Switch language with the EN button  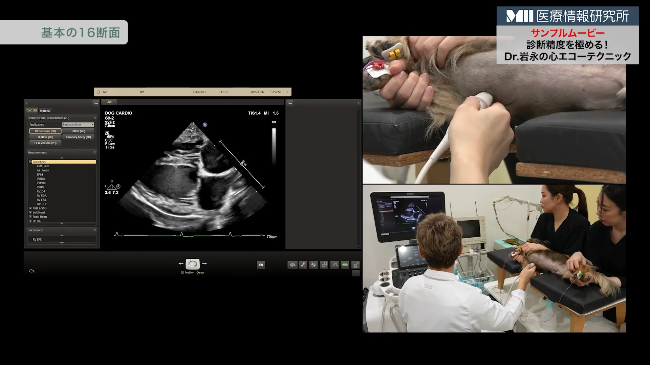(261, 265)
